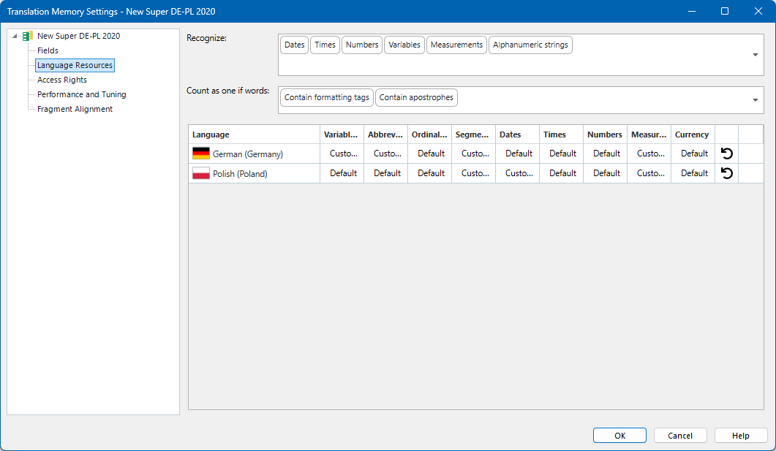Open Polish Abbreviations Default cell
Screen dimensions: 776x451
coord(386,173)
